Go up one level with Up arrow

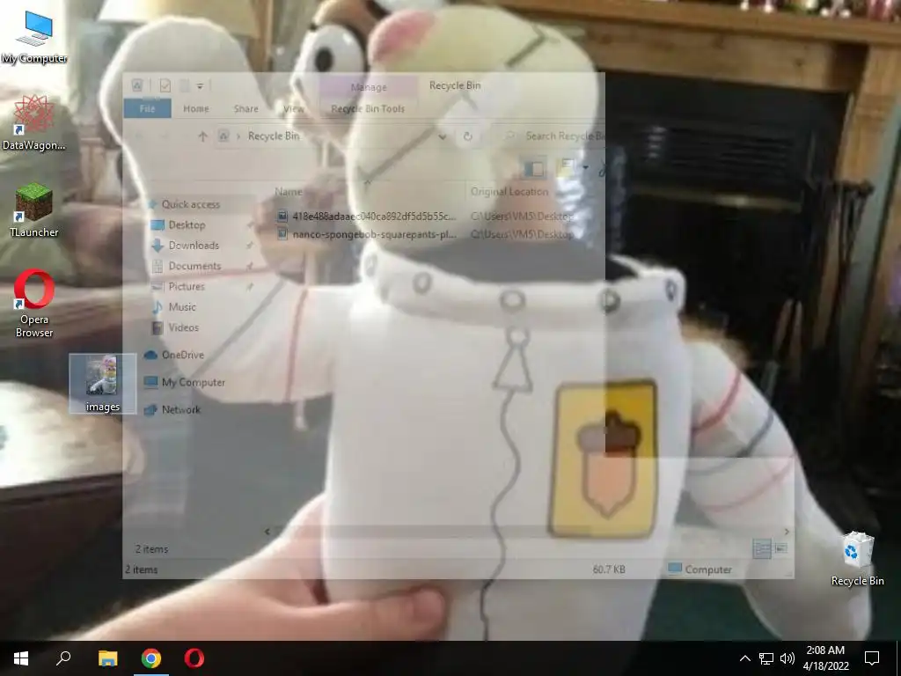(202, 136)
